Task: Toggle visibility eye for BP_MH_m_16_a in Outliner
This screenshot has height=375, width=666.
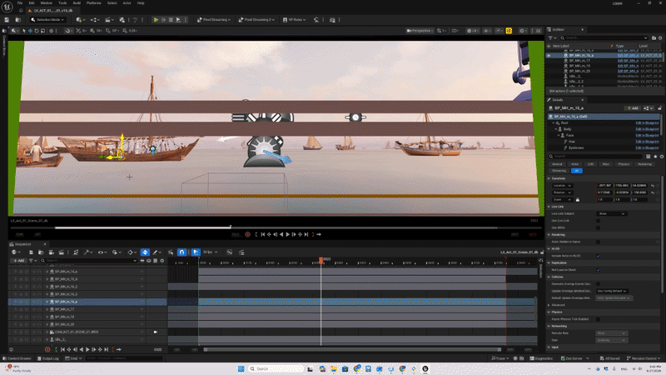Action: click(549, 55)
